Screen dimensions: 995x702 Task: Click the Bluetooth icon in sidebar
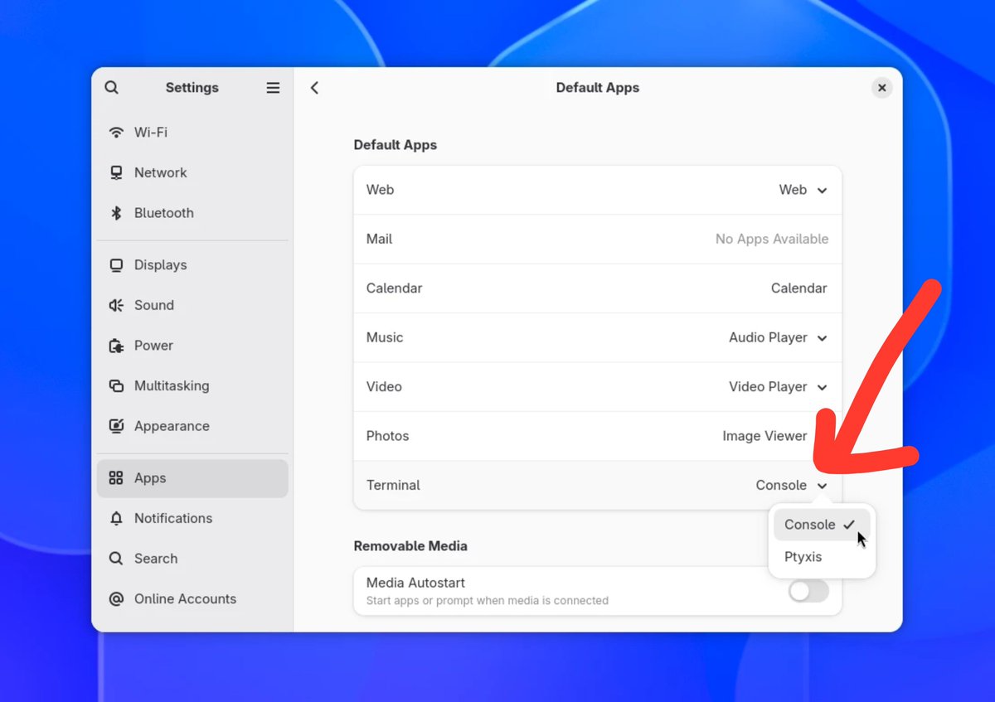pyautogui.click(x=117, y=213)
